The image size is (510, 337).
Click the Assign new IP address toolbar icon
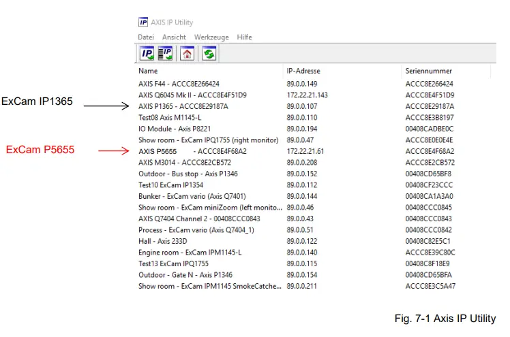[x=147, y=54]
